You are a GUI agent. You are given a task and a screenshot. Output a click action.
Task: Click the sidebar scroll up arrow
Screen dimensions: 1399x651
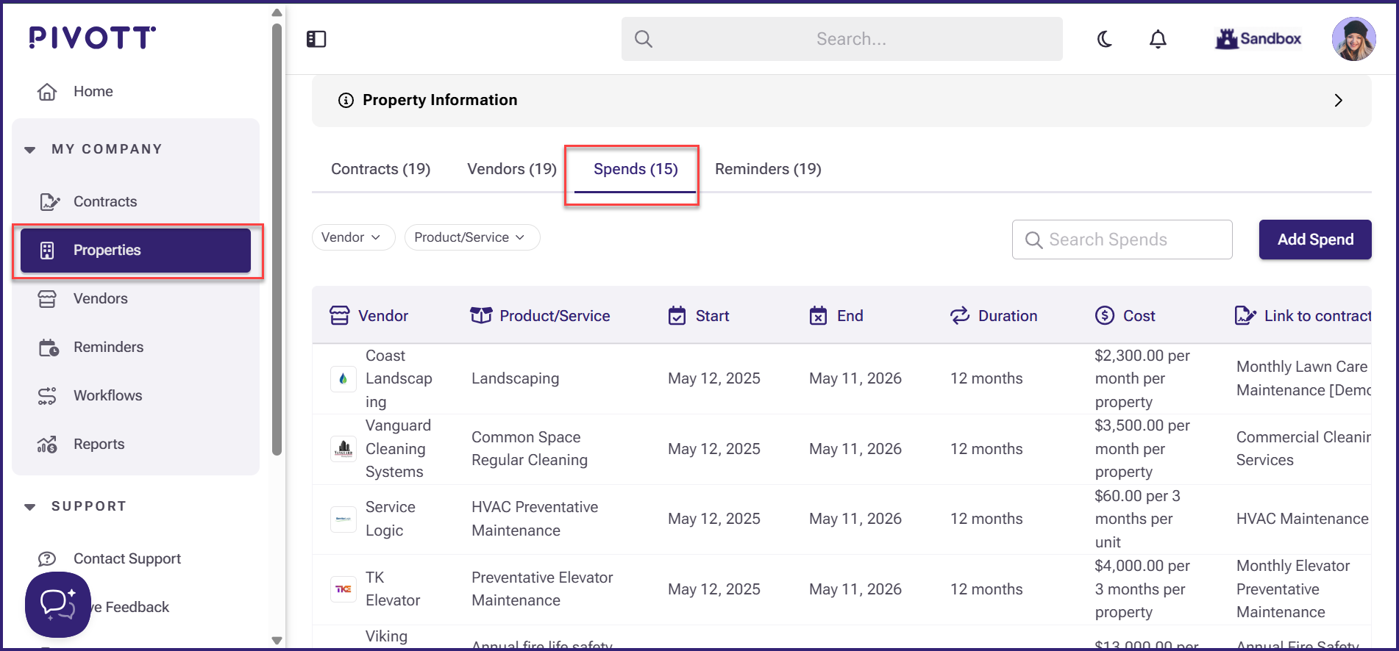[277, 12]
